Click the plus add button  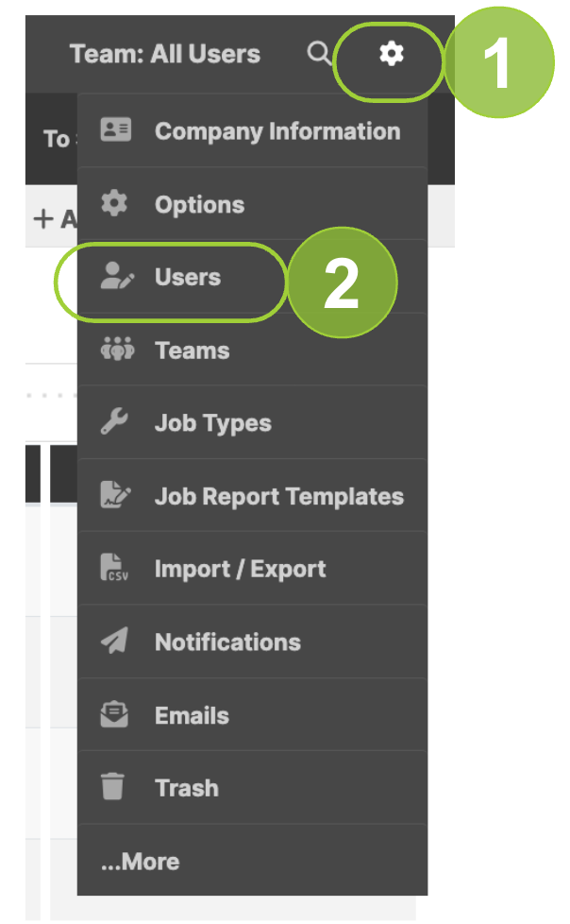point(43,218)
